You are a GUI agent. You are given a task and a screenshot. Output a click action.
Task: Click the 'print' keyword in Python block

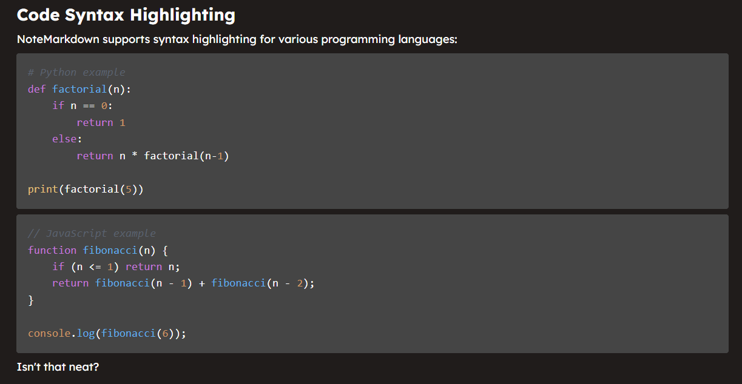(x=43, y=189)
